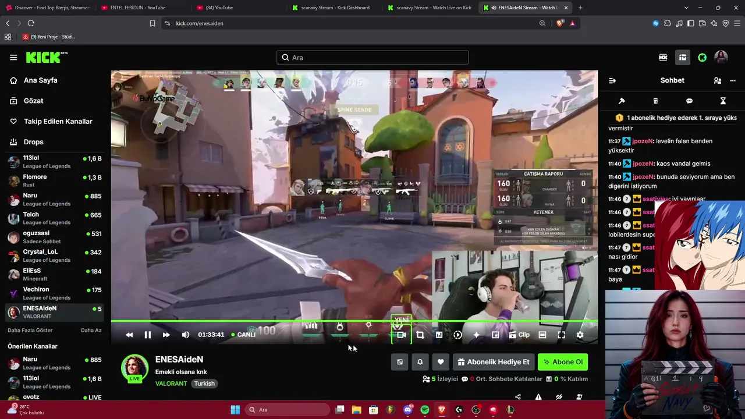This screenshot has width=745, height=419.
Task: Mute the stream volume
Action: click(x=186, y=335)
